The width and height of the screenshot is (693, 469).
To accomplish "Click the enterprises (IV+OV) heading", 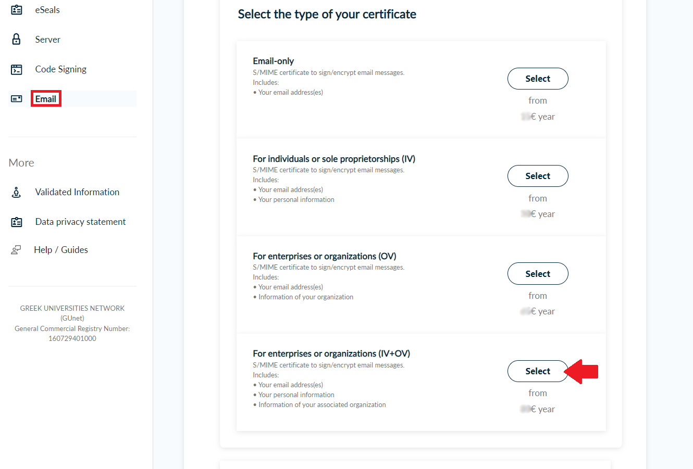I will pyautogui.click(x=331, y=353).
